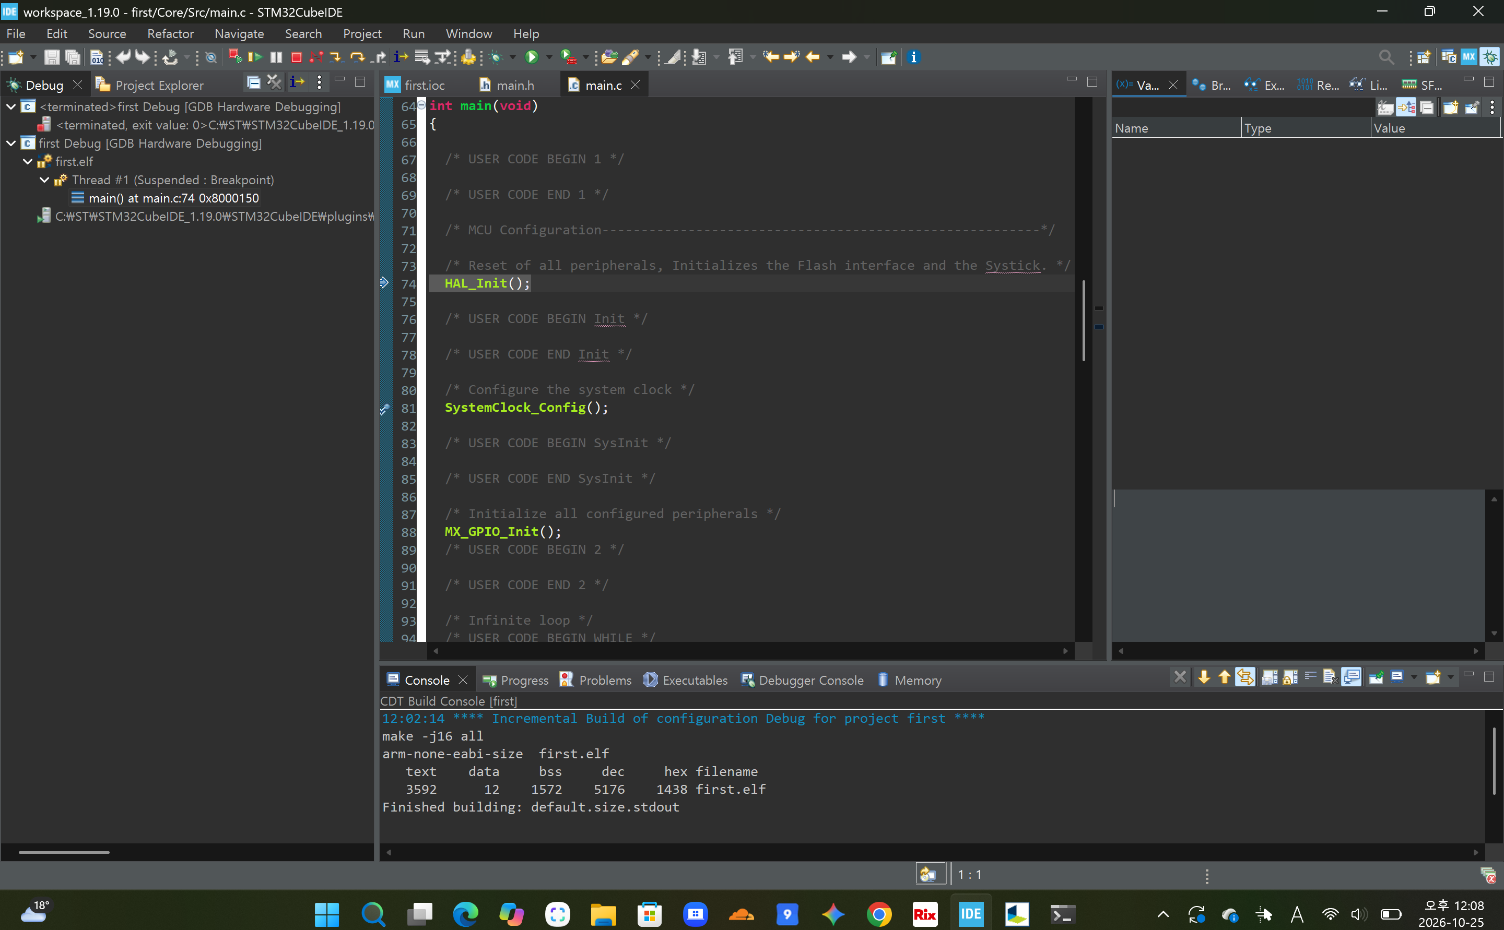
Task: Open the Display Selected Console dropdown arrow
Action: coord(1414,677)
